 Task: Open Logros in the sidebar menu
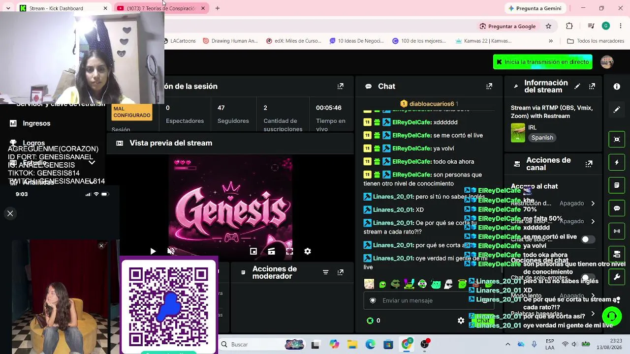[x=33, y=143]
